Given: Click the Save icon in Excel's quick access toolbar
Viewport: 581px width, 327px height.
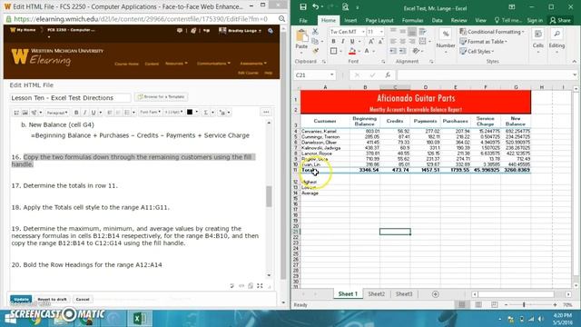Looking at the screenshot, I should 303,6.
